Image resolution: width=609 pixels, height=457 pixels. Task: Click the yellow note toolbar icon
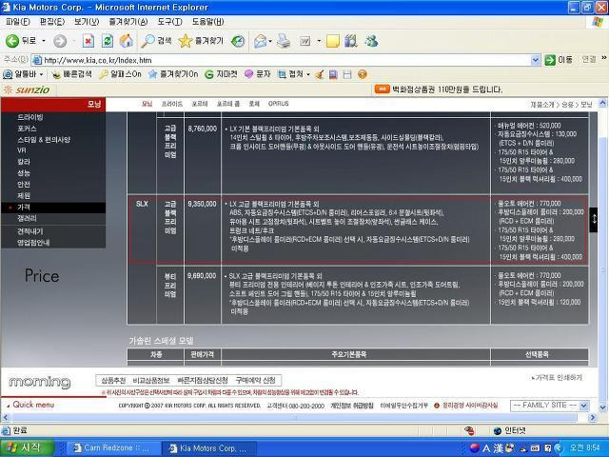click(x=333, y=41)
